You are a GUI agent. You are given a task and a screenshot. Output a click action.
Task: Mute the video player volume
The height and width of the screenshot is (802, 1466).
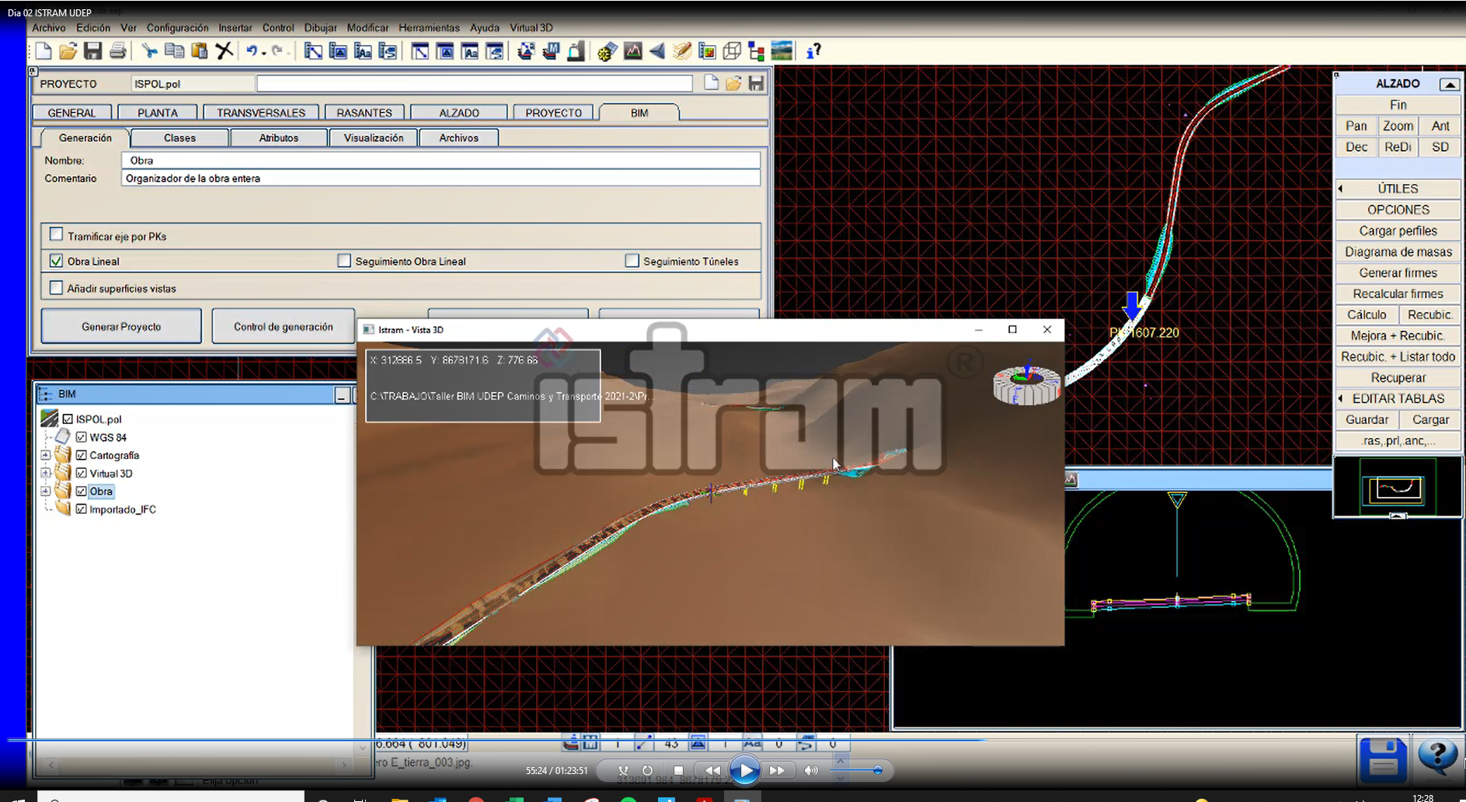point(811,770)
